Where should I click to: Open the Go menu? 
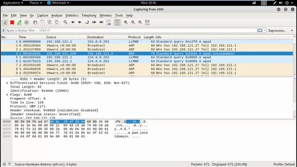coord(32,15)
